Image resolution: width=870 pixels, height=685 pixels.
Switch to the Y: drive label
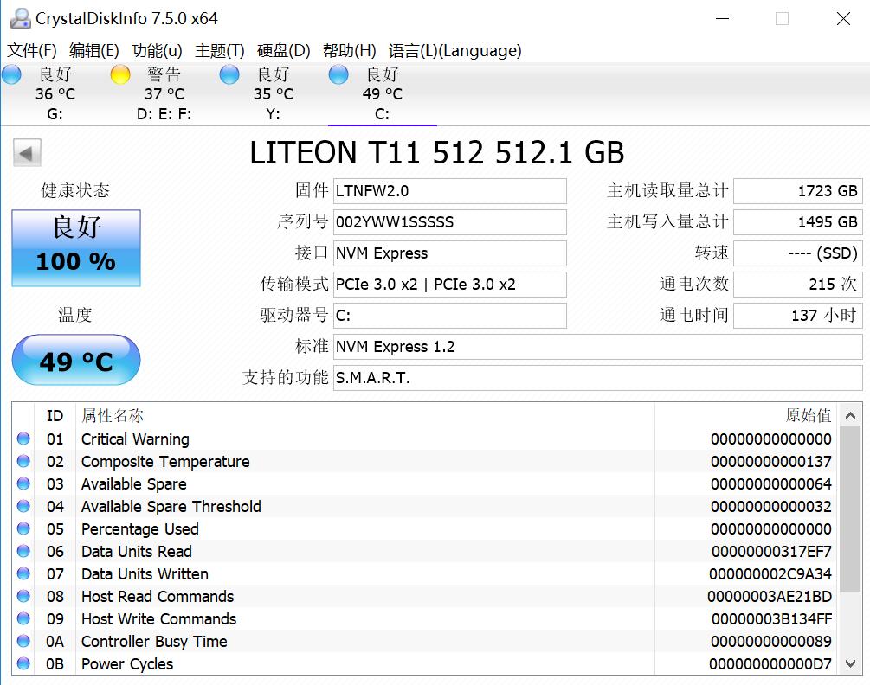click(x=273, y=114)
